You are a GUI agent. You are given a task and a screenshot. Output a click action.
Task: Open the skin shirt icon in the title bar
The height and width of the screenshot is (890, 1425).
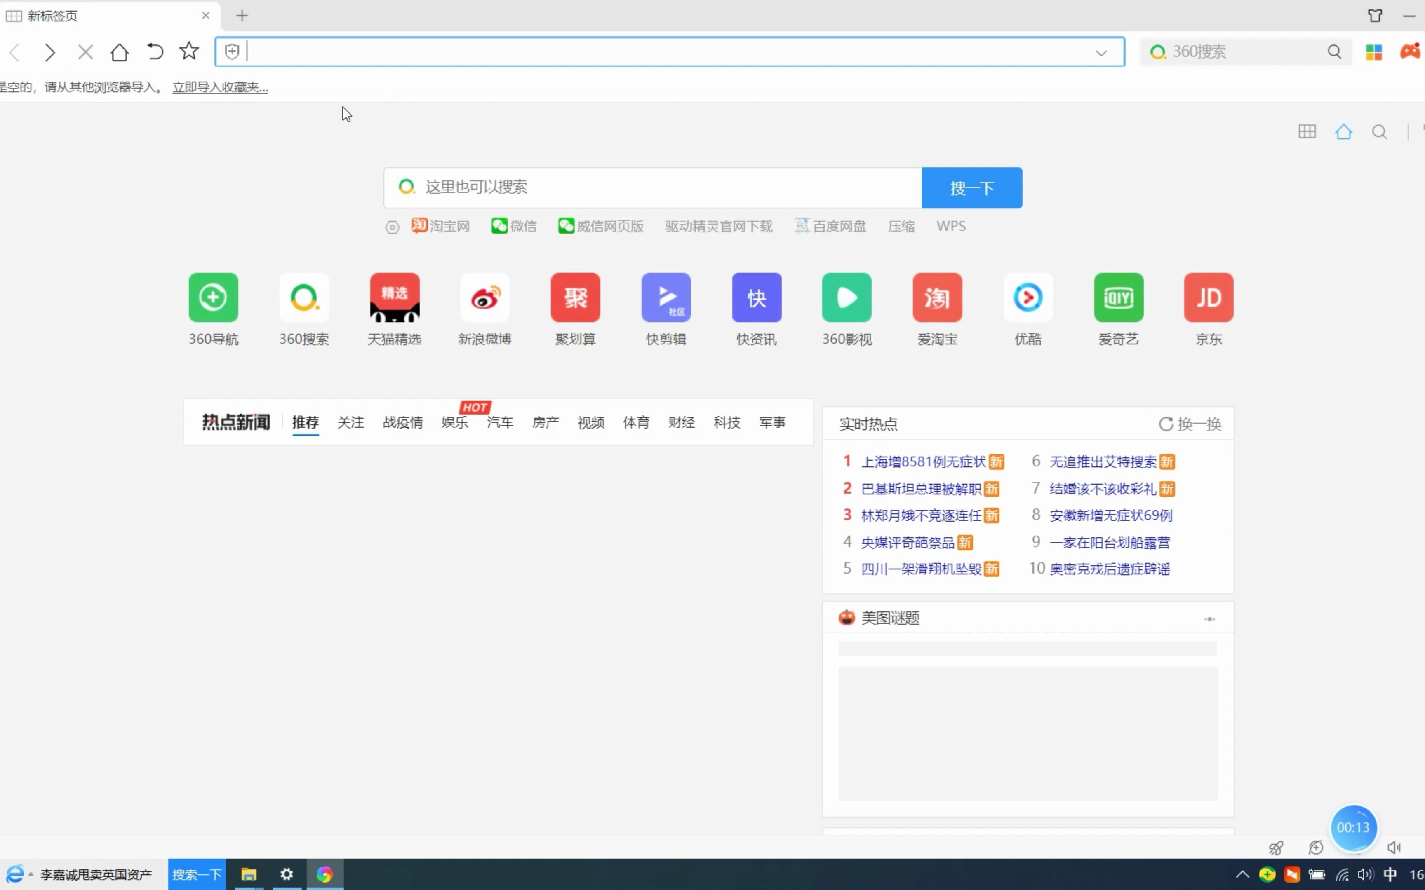[x=1375, y=16]
